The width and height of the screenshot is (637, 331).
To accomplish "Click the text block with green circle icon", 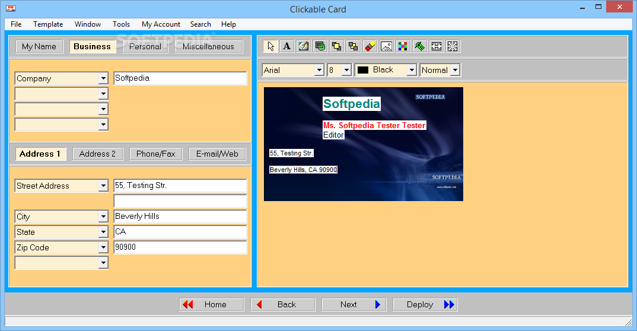I will (320, 46).
